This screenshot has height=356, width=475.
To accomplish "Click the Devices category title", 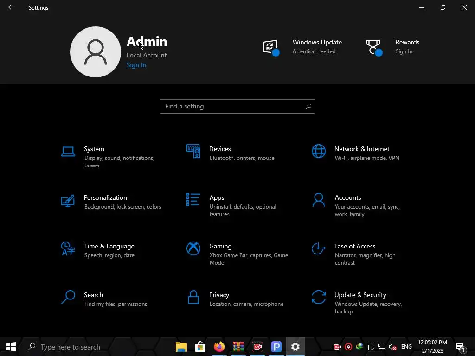I will [220, 149].
